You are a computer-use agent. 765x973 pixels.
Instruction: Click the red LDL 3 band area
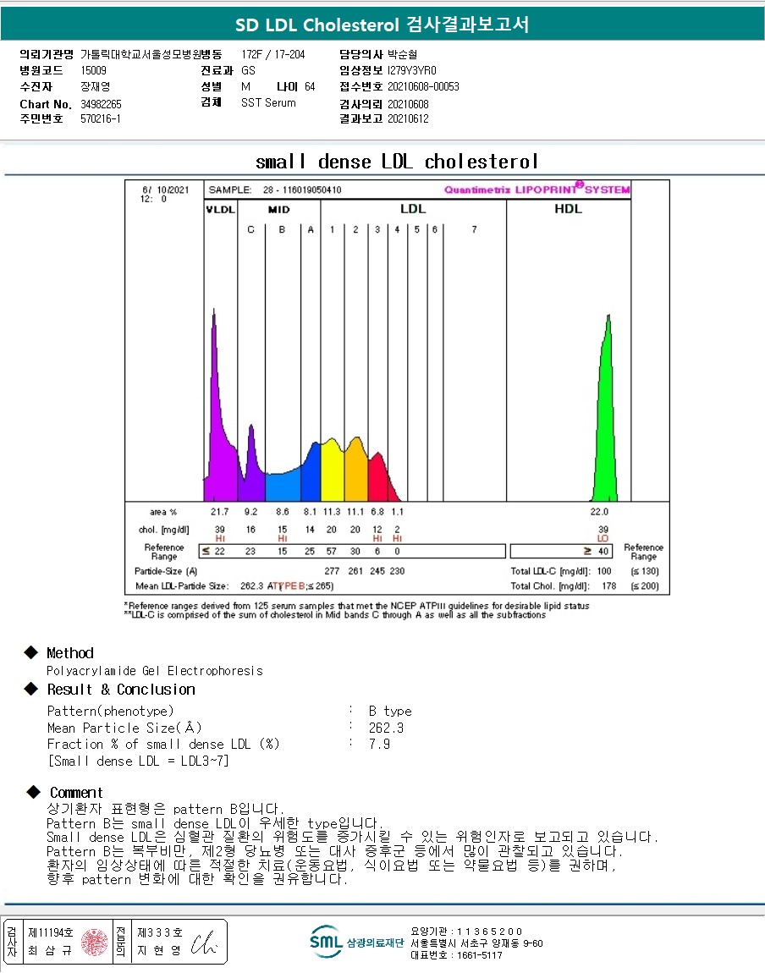point(380,479)
